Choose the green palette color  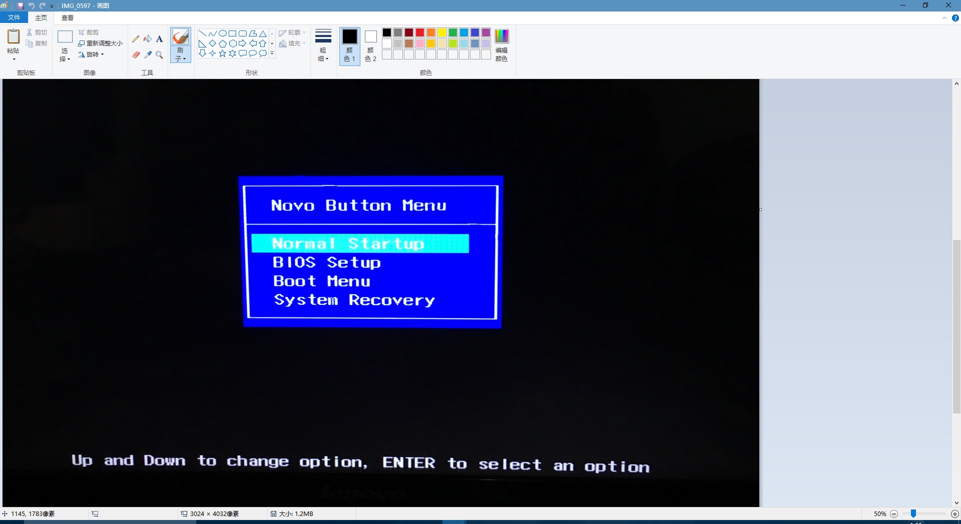(453, 32)
